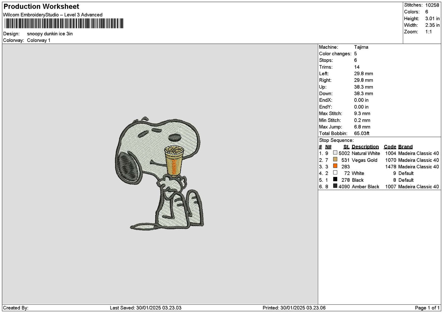The height and width of the screenshot is (313, 443).
Task: Click the Trims value '14'
Action: pos(357,67)
